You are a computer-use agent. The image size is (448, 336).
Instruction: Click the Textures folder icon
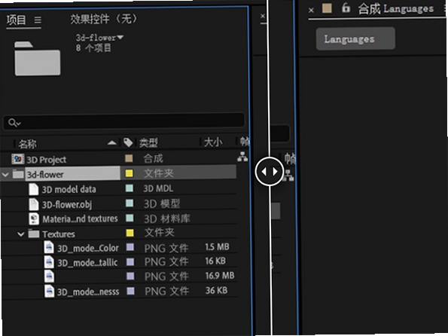point(34,234)
